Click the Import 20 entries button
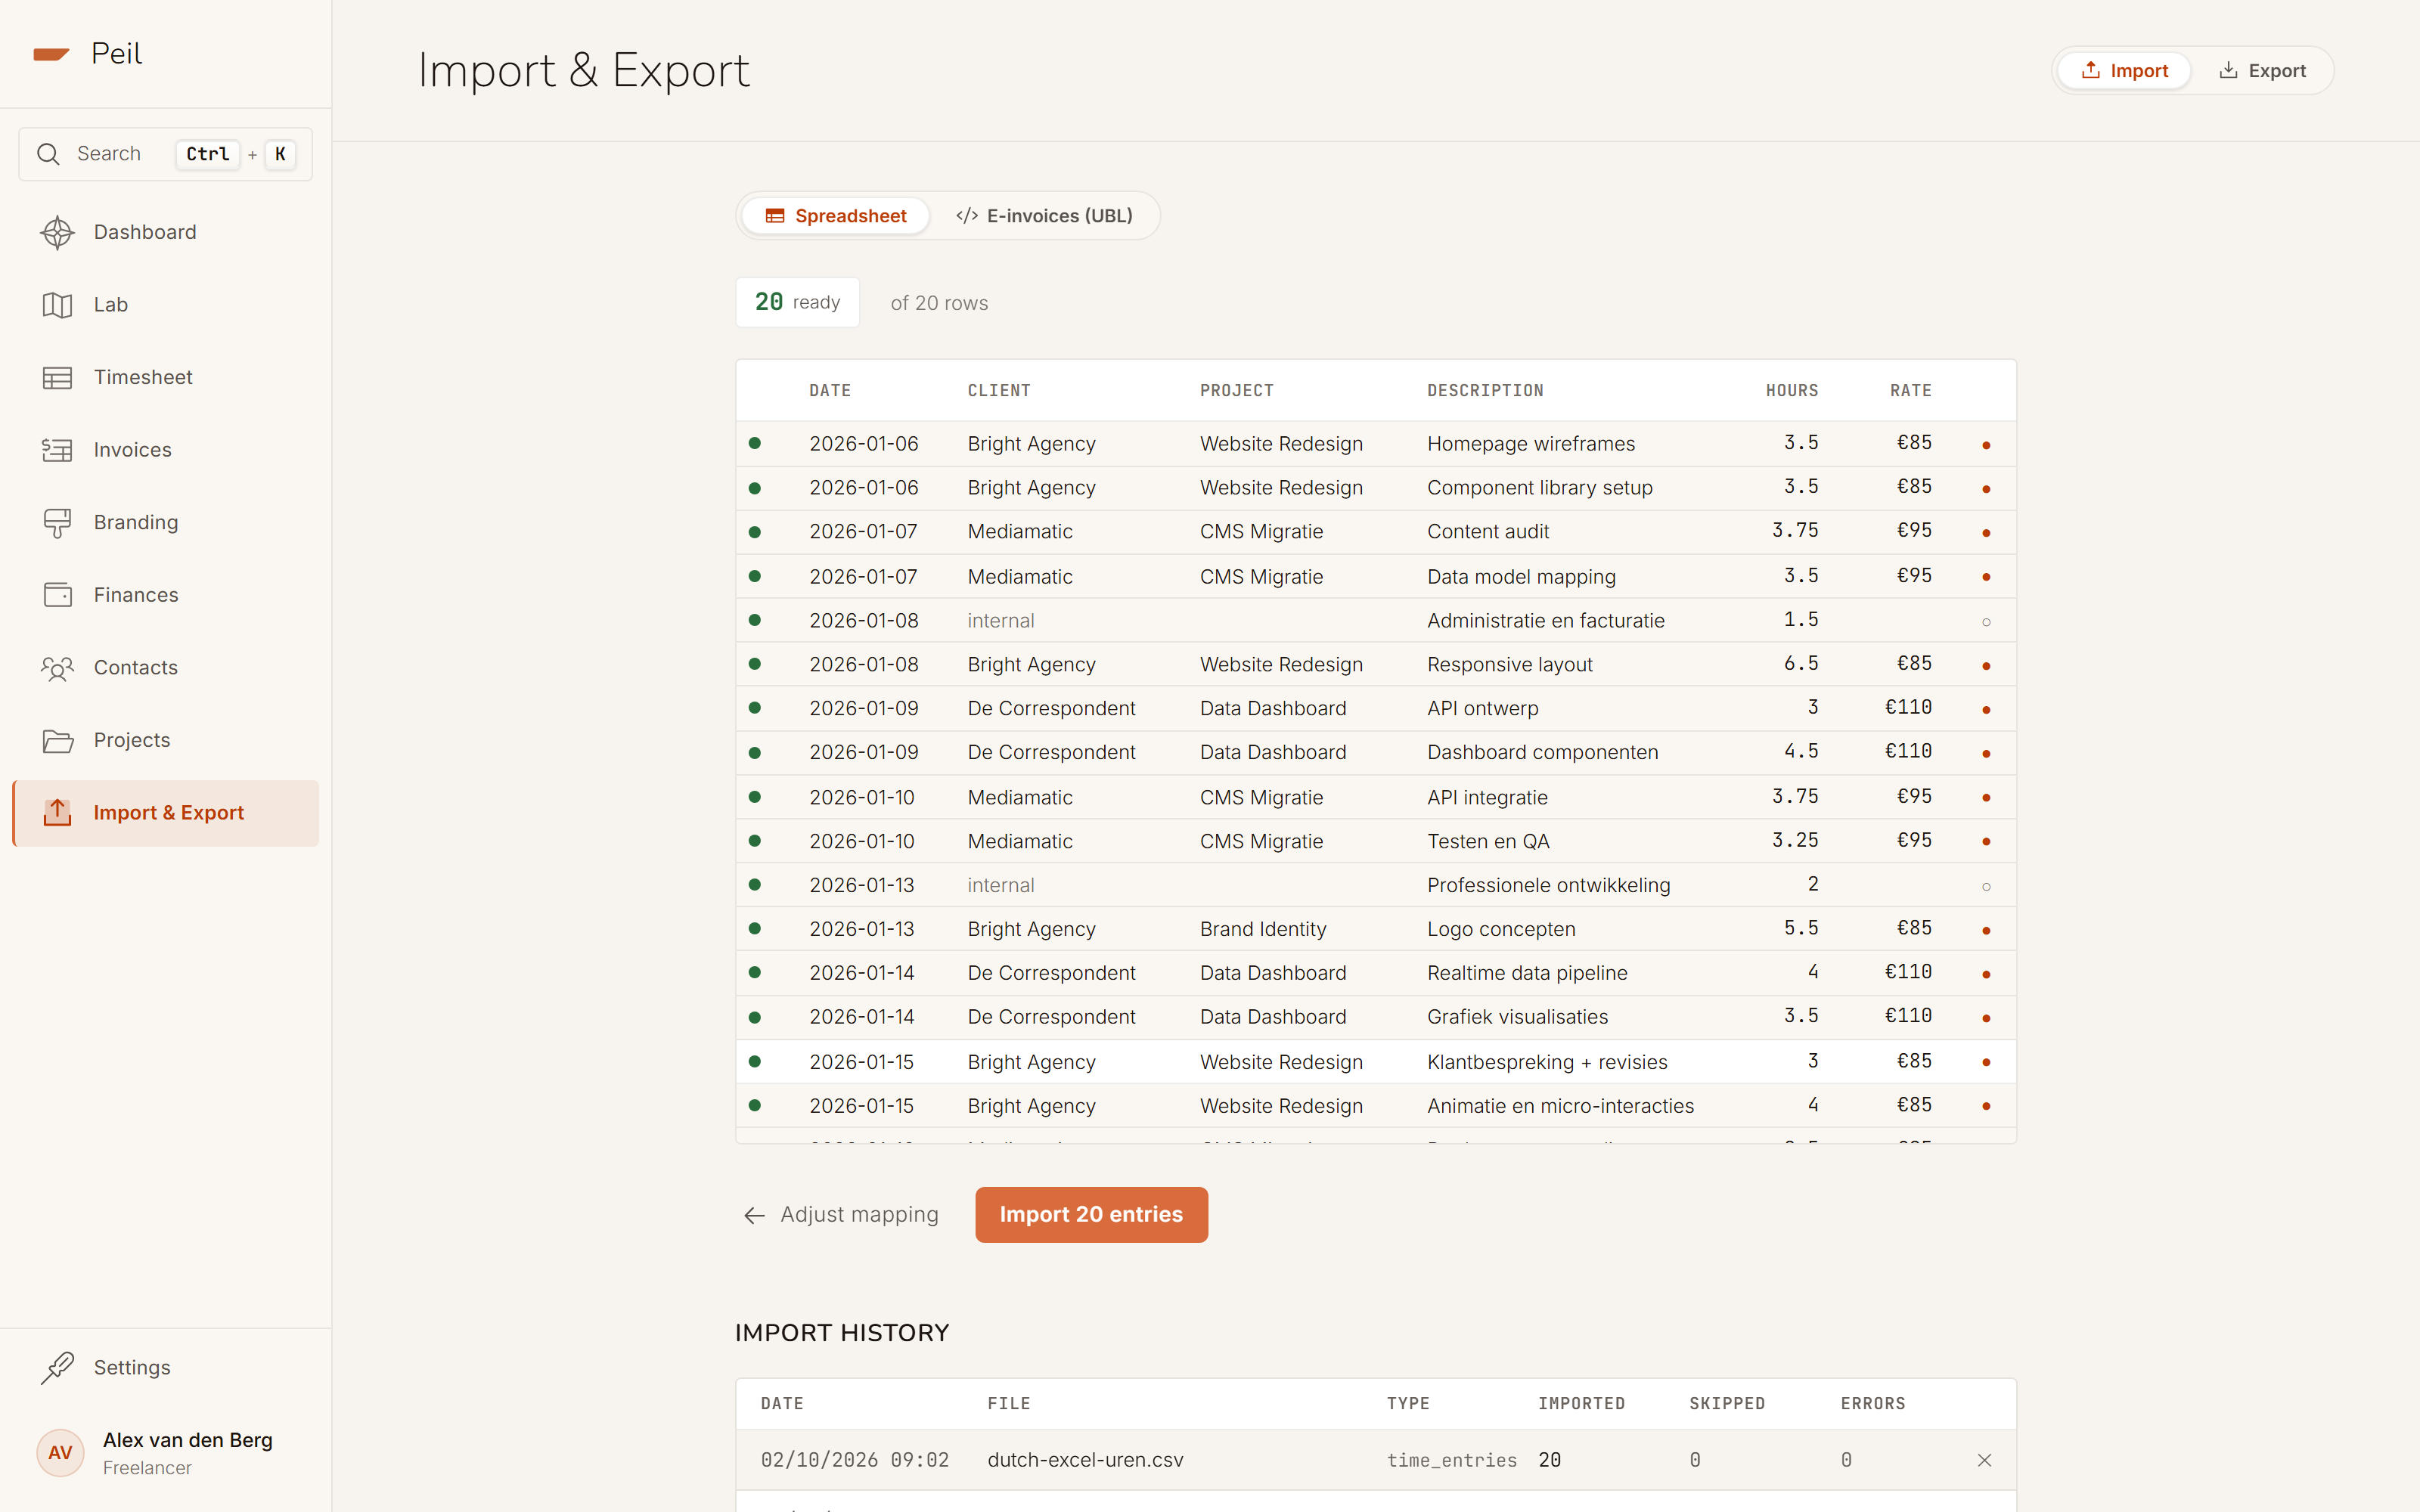 pos(1091,1214)
